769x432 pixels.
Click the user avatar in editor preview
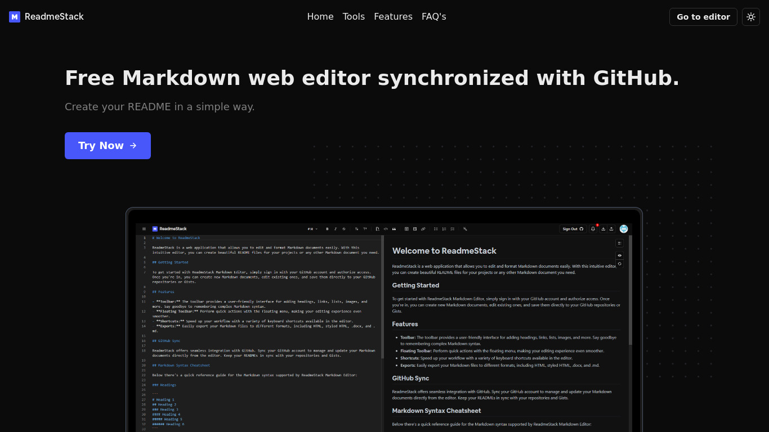click(624, 229)
